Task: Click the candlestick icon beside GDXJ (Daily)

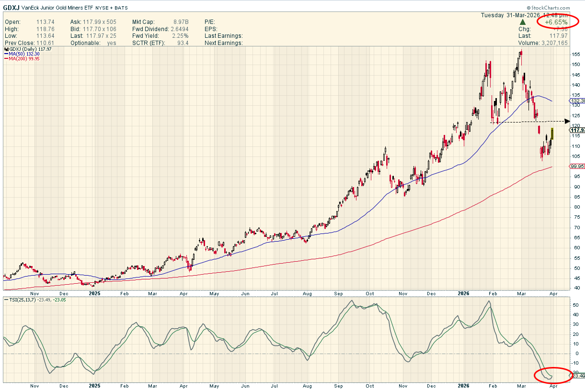Action: tap(6, 49)
